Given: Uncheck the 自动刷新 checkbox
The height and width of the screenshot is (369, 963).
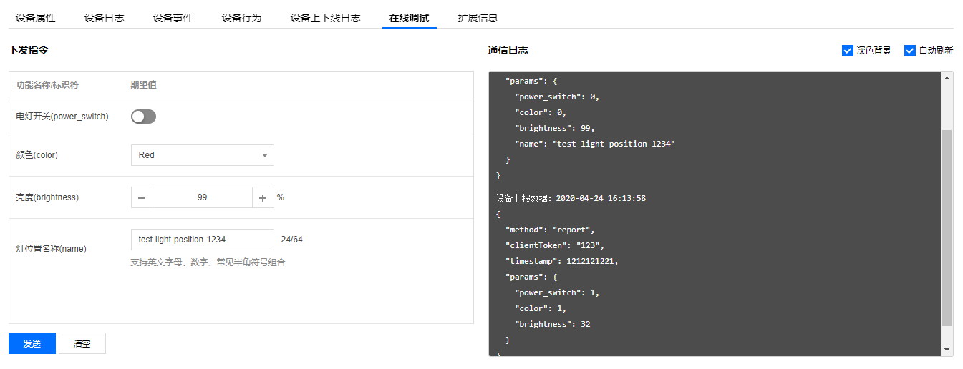Looking at the screenshot, I should [910, 51].
